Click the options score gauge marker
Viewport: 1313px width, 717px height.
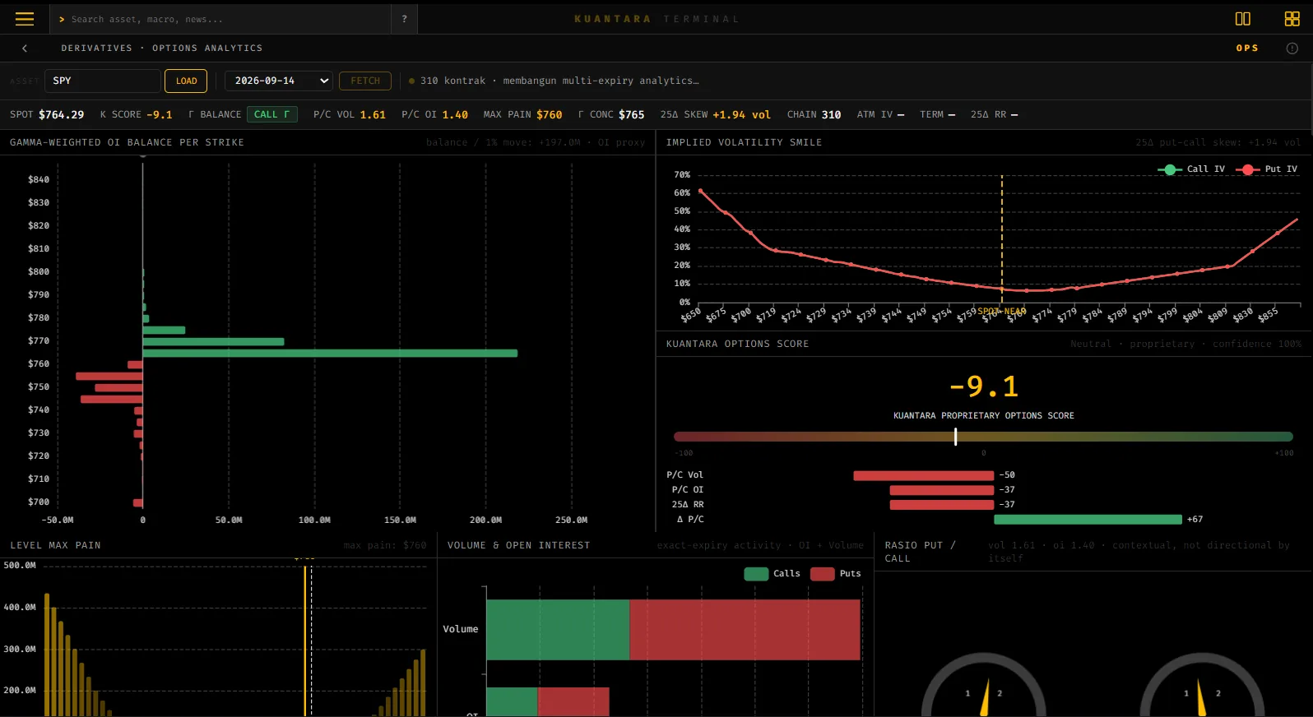[x=955, y=437]
